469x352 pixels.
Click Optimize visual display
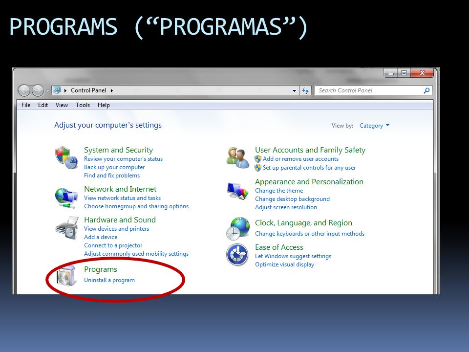(285, 264)
